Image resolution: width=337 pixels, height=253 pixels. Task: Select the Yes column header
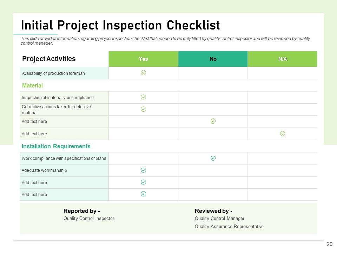[x=143, y=59]
